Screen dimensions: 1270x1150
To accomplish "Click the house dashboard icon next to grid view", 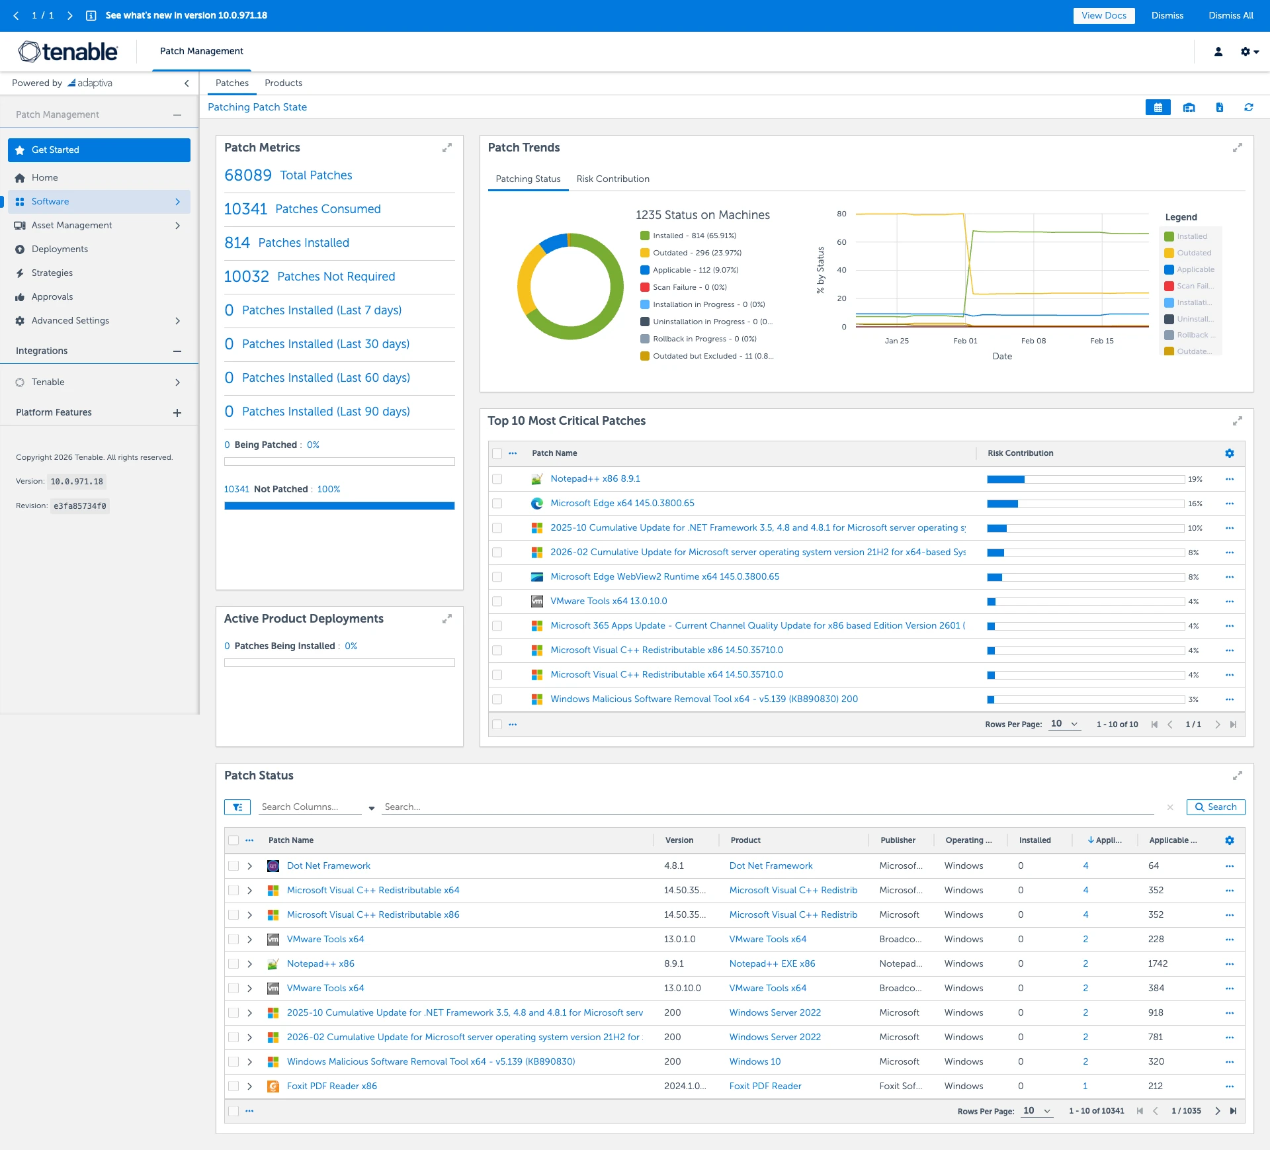I will pyautogui.click(x=1189, y=107).
